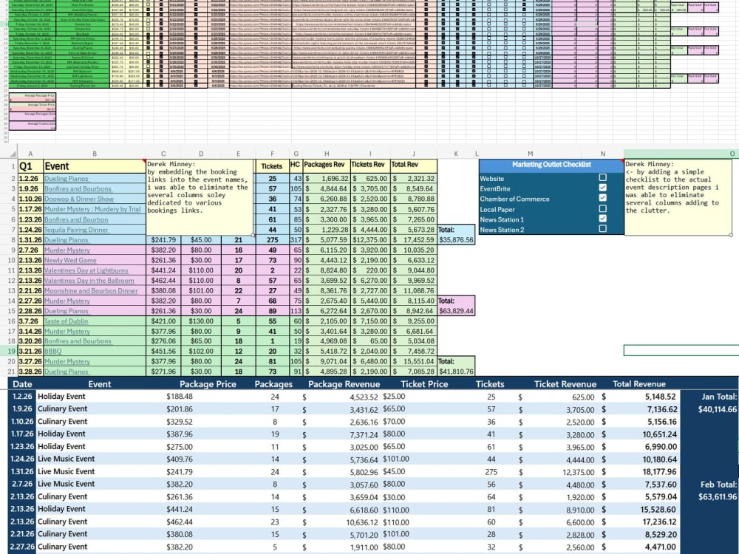Open the Newly Wed Game event link
This screenshot has height=554, width=739.
pos(70,260)
